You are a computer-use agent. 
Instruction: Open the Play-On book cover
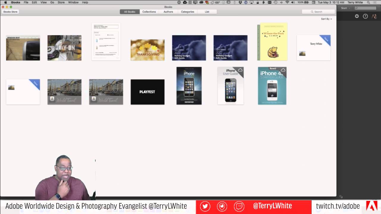point(64,48)
